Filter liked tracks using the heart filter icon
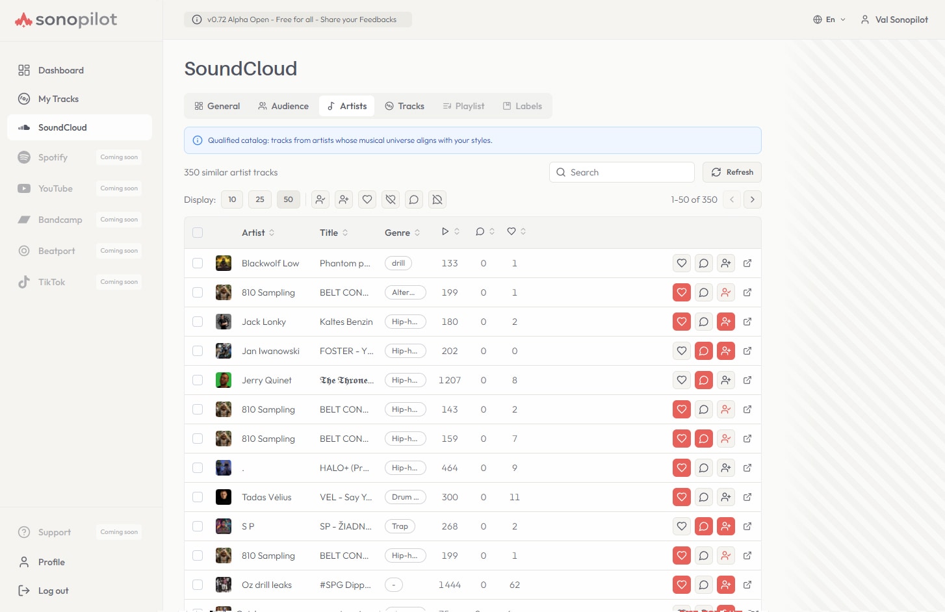 tap(367, 199)
